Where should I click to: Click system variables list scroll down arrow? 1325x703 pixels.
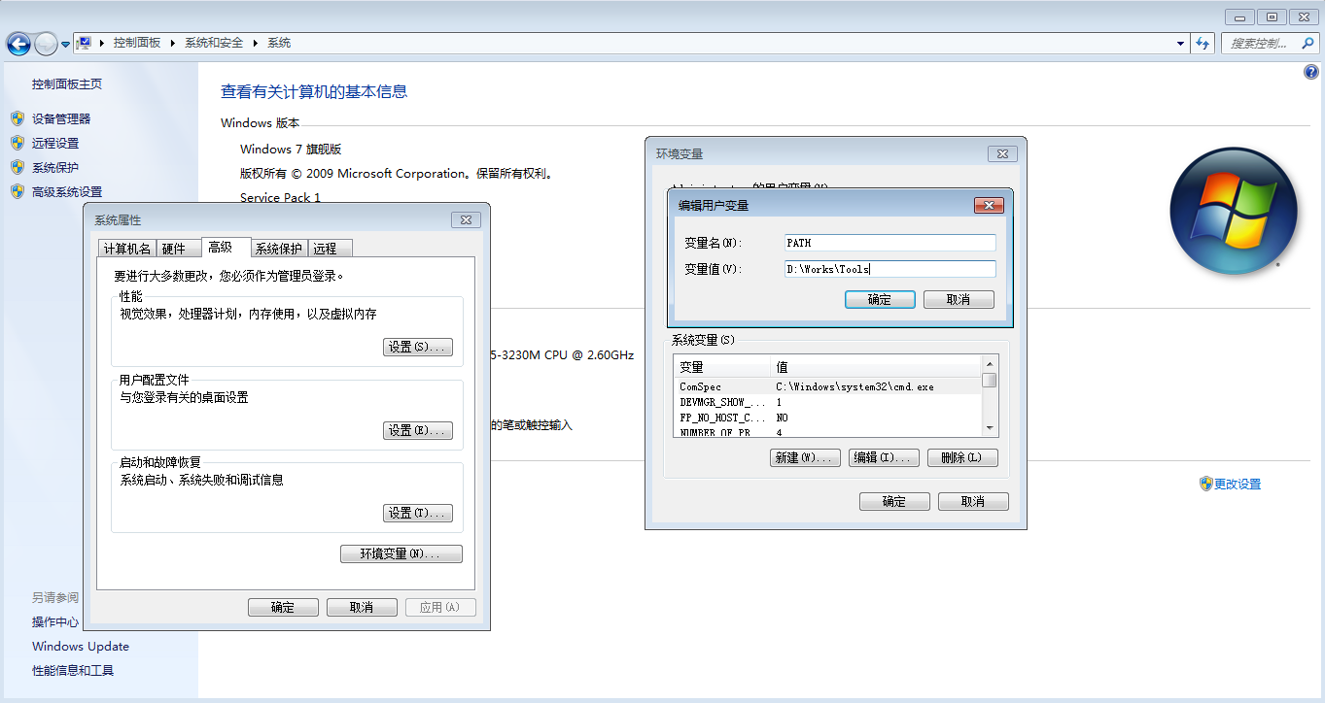(x=990, y=428)
